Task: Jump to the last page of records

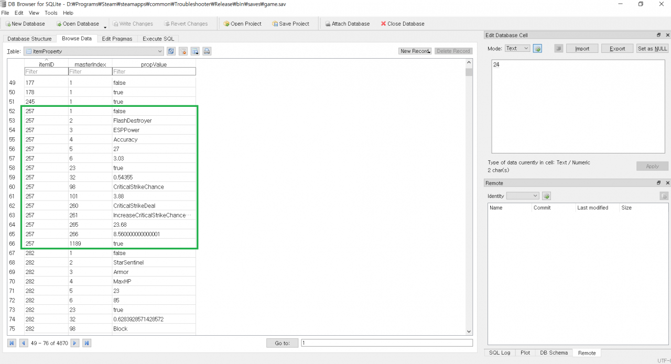Action: [86, 343]
